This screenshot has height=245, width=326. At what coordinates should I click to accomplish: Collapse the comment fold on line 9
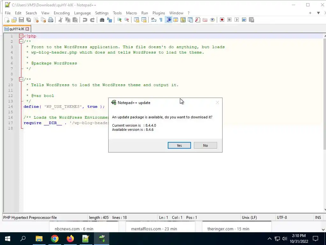[x=21, y=79]
